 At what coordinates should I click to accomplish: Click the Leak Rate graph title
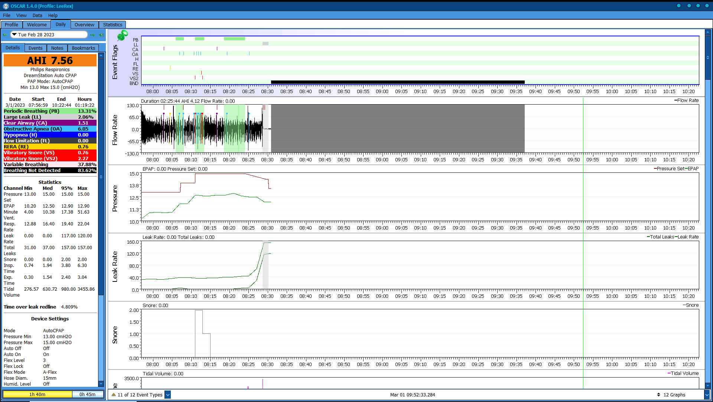115,267
